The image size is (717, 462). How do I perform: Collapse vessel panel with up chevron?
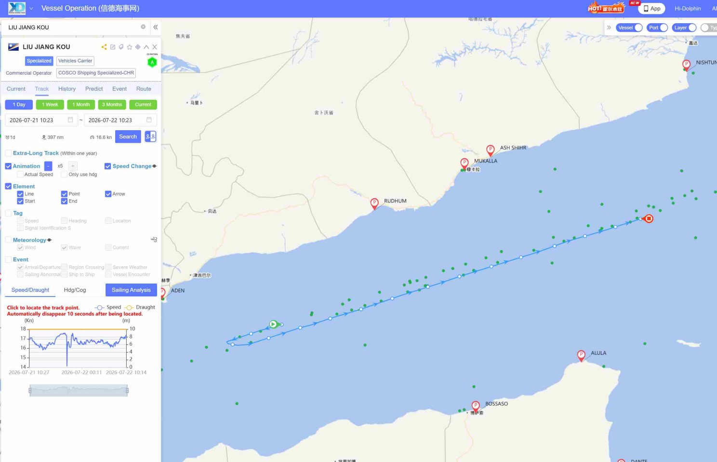pyautogui.click(x=146, y=47)
